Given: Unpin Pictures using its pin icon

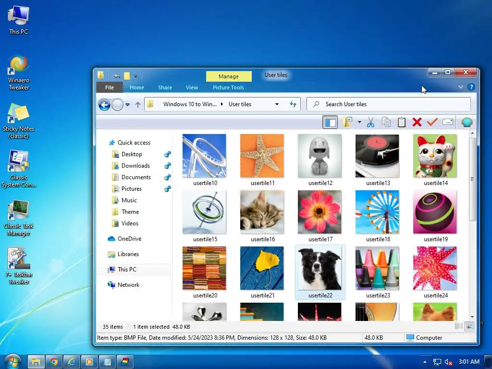Looking at the screenshot, I should (x=168, y=188).
